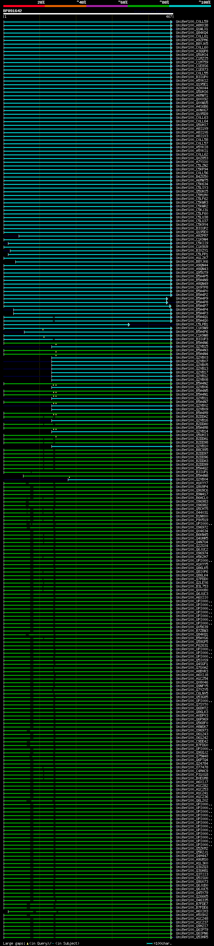This screenshot has height=946, width=214.
Task: Select hit label UniRef100_A2AX44
Action: tap(192, 88)
